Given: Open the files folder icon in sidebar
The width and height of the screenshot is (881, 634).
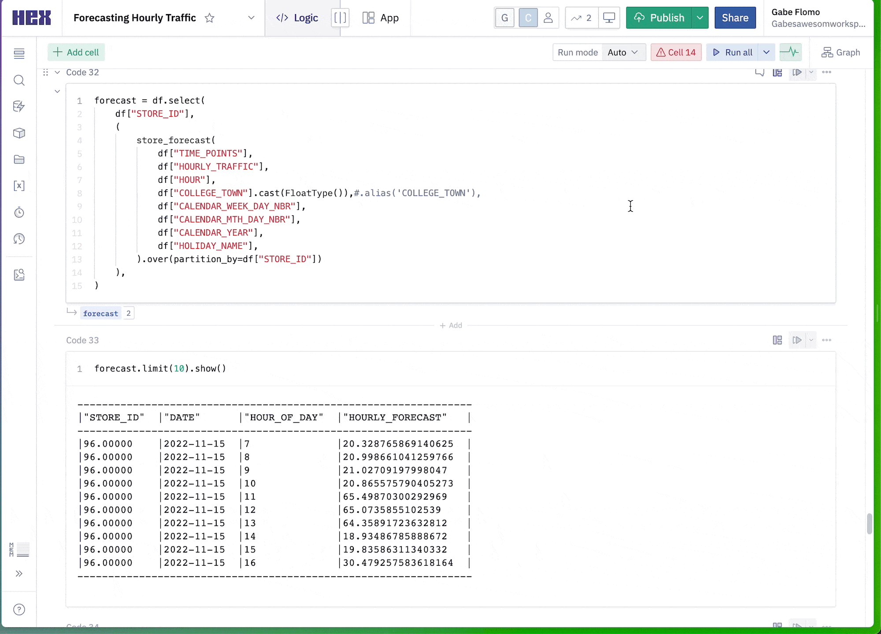Looking at the screenshot, I should click(19, 159).
